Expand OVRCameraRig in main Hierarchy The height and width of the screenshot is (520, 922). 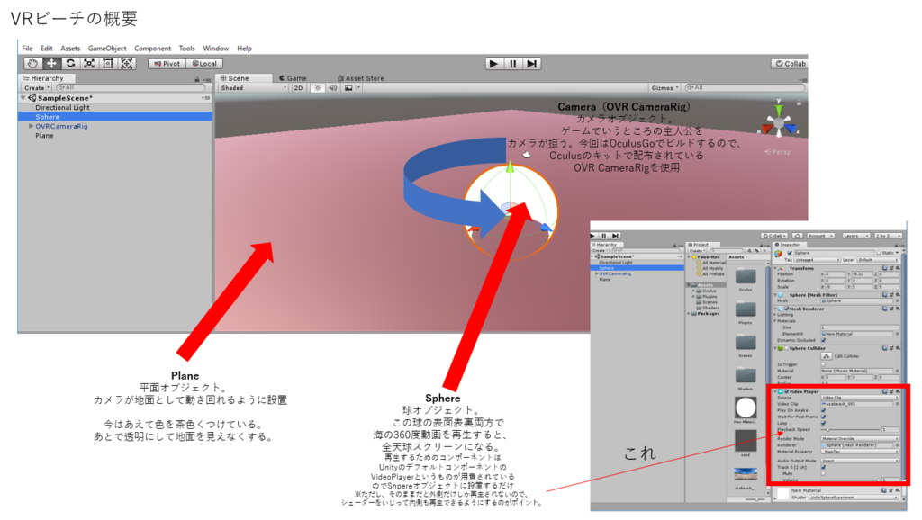(32, 126)
